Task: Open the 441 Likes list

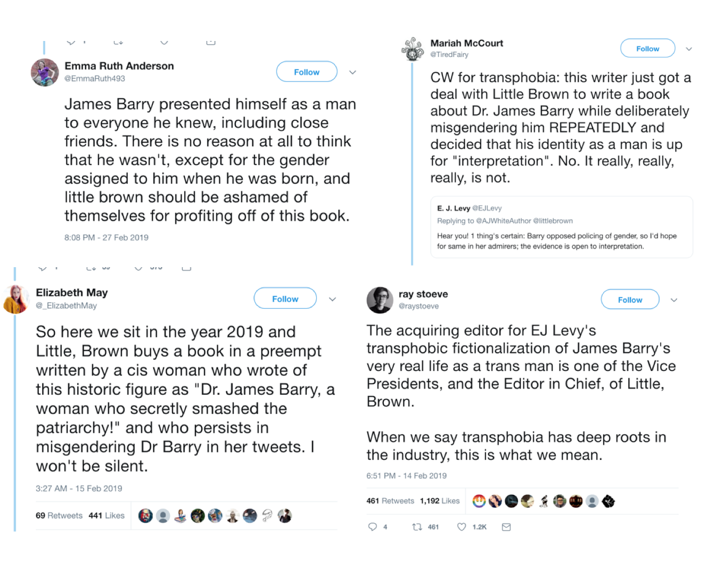Action: point(106,516)
